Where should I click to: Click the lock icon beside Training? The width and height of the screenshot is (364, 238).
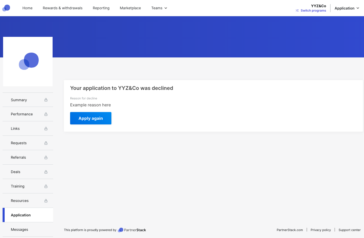46,186
